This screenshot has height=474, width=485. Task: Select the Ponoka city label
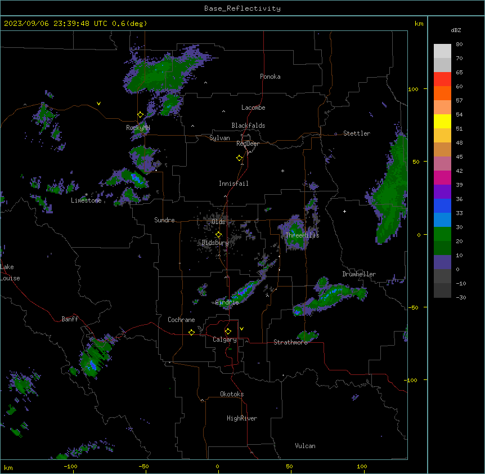click(270, 77)
